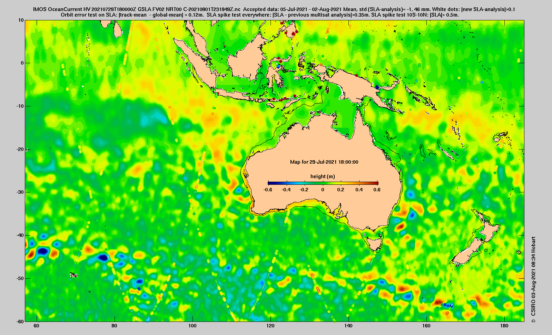Click the 0 colorbar tick label

click(323, 190)
